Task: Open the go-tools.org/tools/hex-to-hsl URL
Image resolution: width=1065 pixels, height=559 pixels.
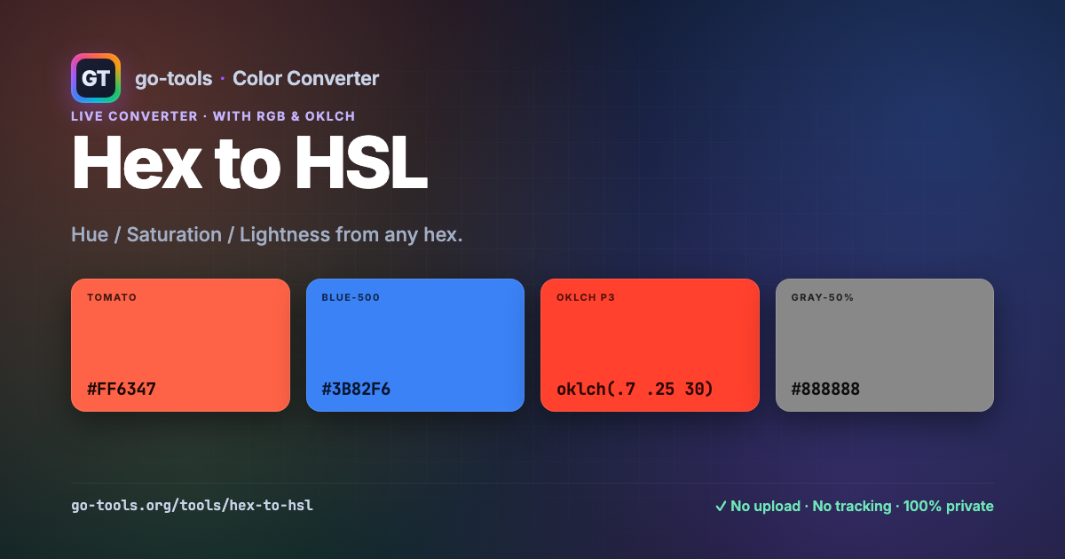Action: [x=192, y=506]
